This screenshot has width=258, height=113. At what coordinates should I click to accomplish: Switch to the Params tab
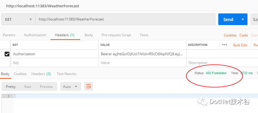(x=9, y=35)
